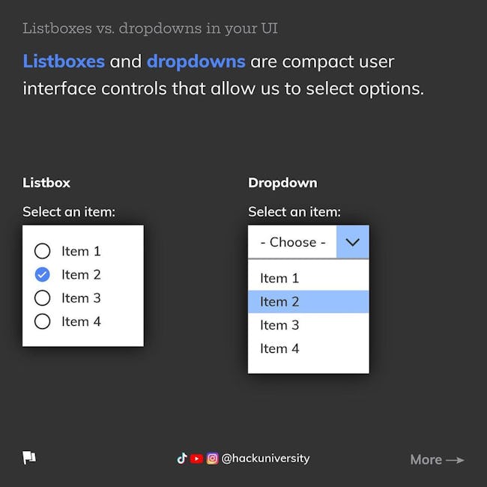Click the blue 'Listboxes' highlighted word

(x=64, y=61)
